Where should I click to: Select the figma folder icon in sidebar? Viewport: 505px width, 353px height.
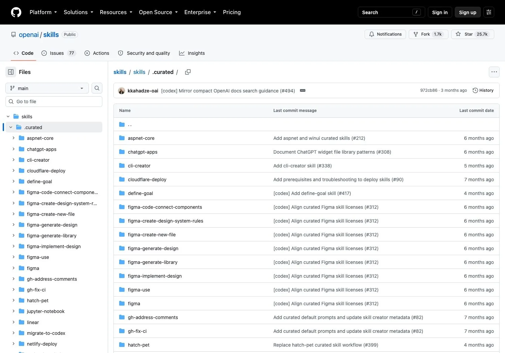(22, 268)
